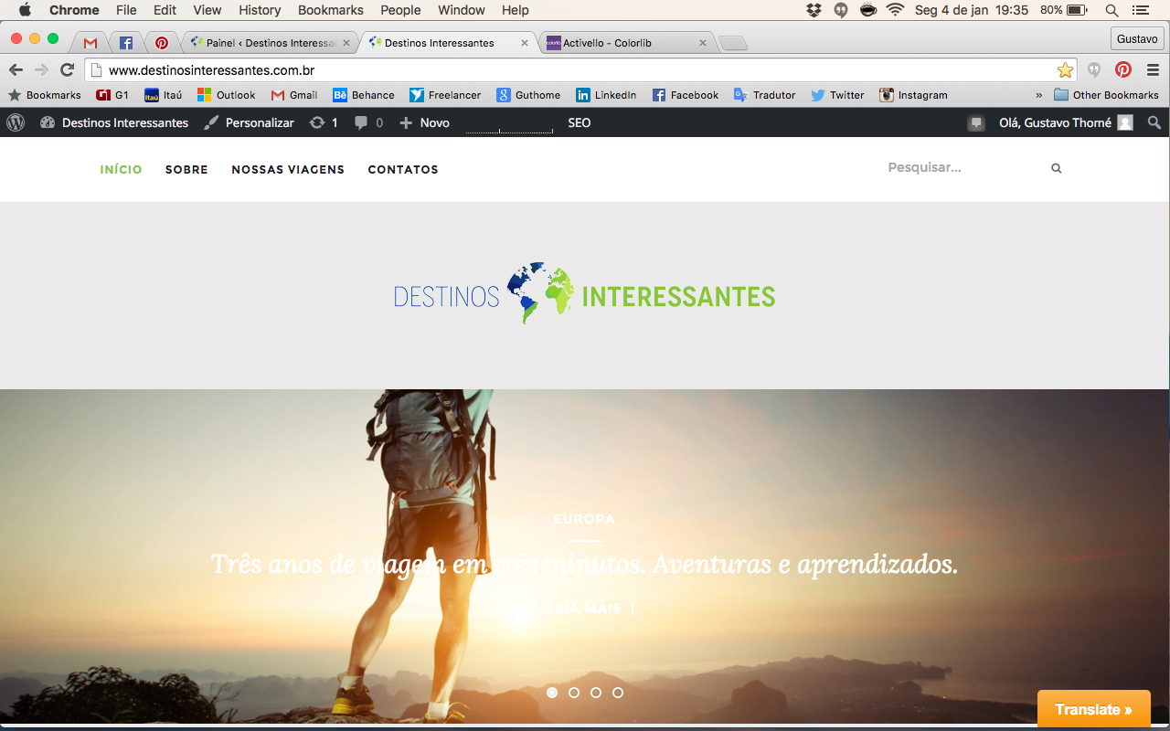Open the WordPress logo admin menu
This screenshot has width=1170, height=731.
click(x=16, y=122)
